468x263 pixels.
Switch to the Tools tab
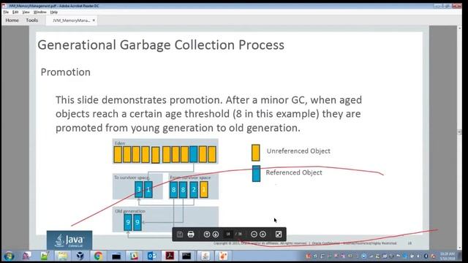pos(31,20)
